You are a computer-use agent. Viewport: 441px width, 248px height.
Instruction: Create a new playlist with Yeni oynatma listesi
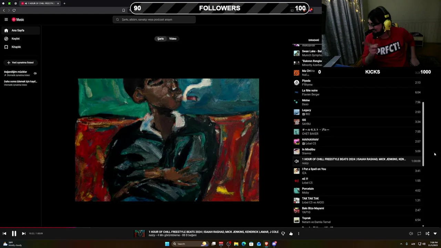coord(20,63)
